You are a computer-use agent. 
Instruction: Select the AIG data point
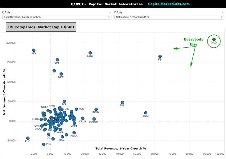(34, 50)
